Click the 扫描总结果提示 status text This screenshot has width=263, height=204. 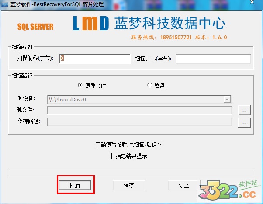click(128, 156)
